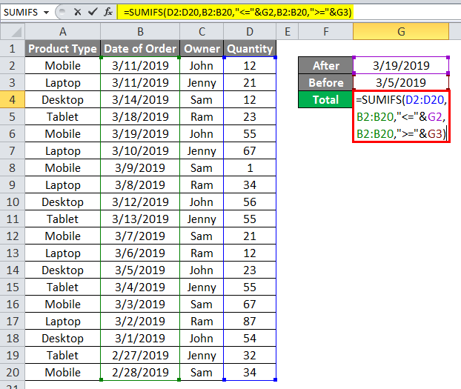461x389 pixels.
Task: Click the Enter checkmark formula button
Action: [x=93, y=12]
